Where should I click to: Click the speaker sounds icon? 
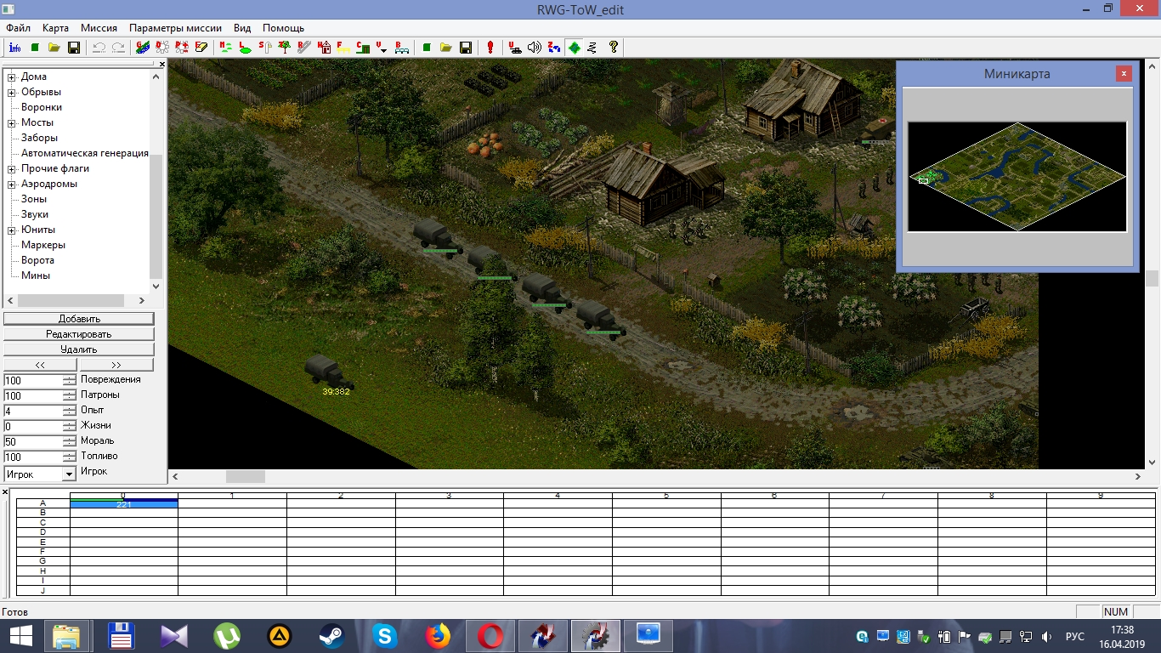[x=535, y=48]
